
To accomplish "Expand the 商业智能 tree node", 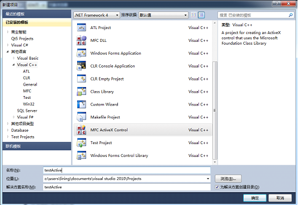I will click(x=8, y=32).
